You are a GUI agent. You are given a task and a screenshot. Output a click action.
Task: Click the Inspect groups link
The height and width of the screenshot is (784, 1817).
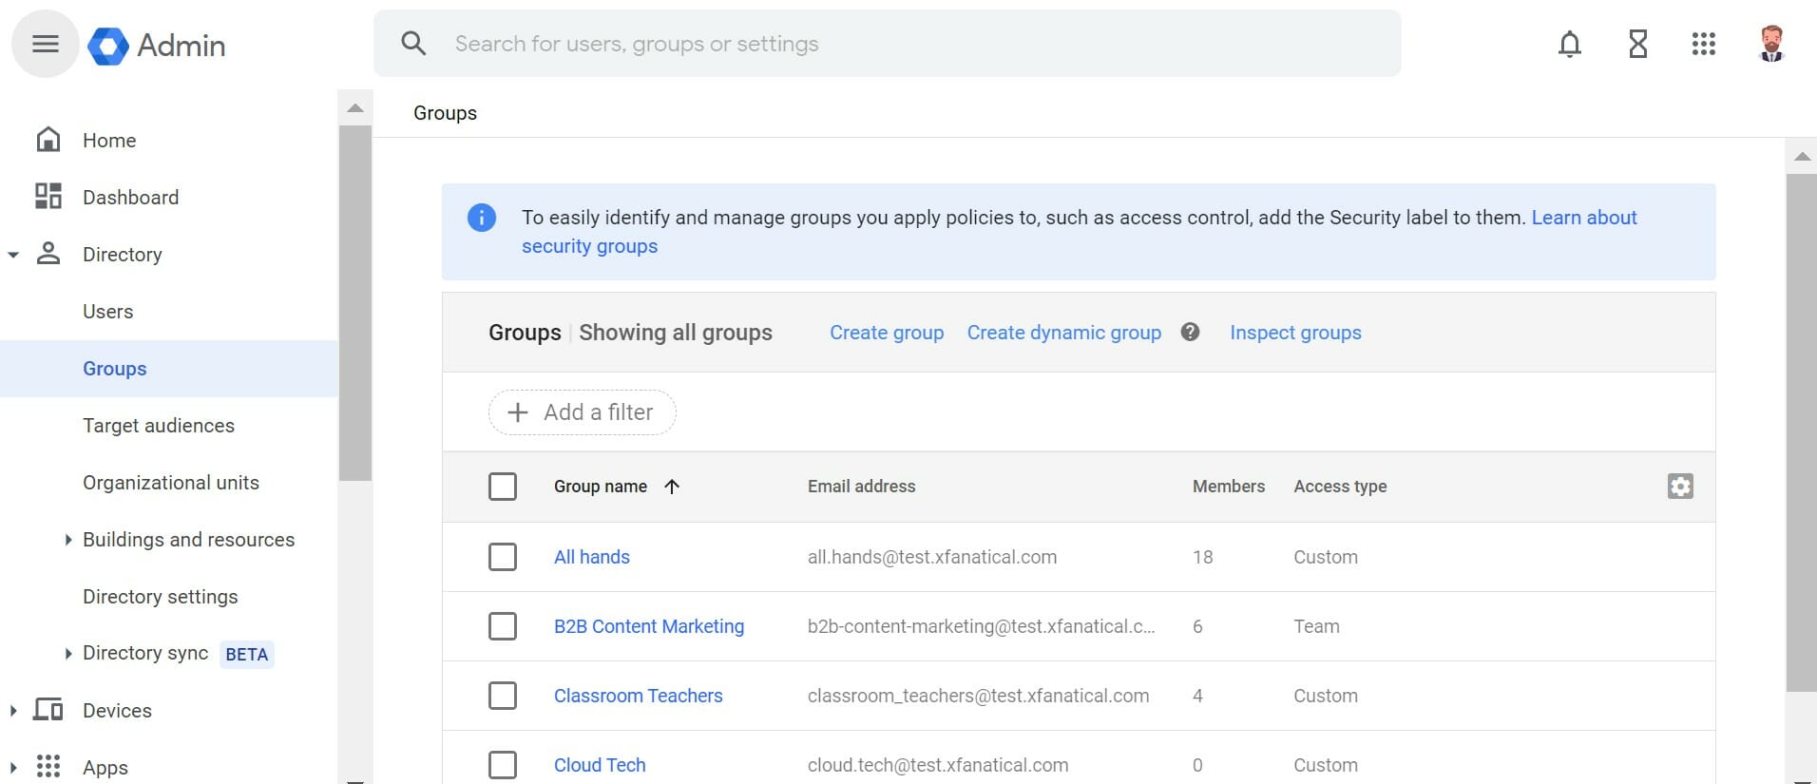coord(1295,333)
